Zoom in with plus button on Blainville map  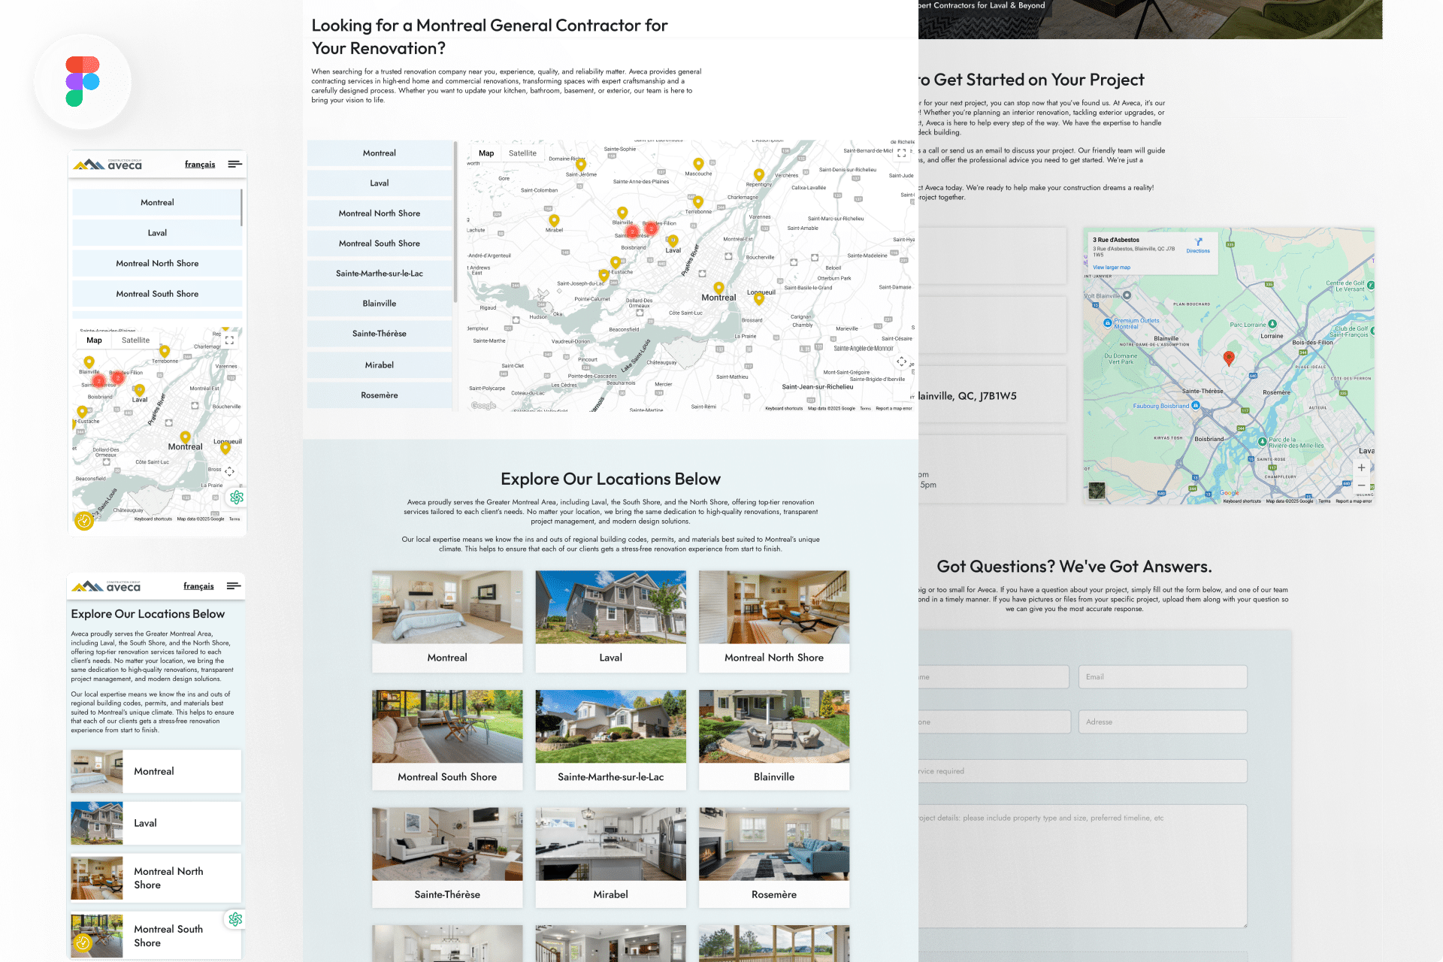pyautogui.click(x=1361, y=467)
